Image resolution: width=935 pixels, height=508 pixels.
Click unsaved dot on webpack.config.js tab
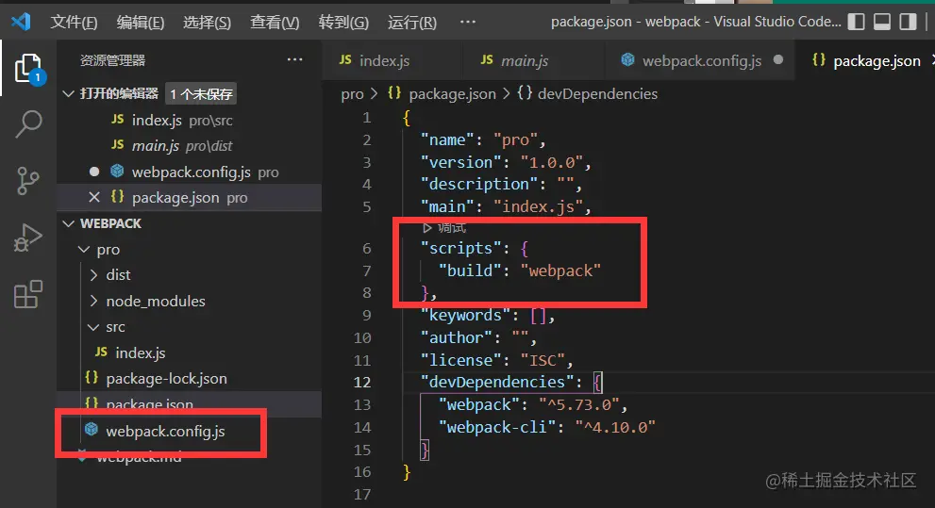(x=778, y=59)
